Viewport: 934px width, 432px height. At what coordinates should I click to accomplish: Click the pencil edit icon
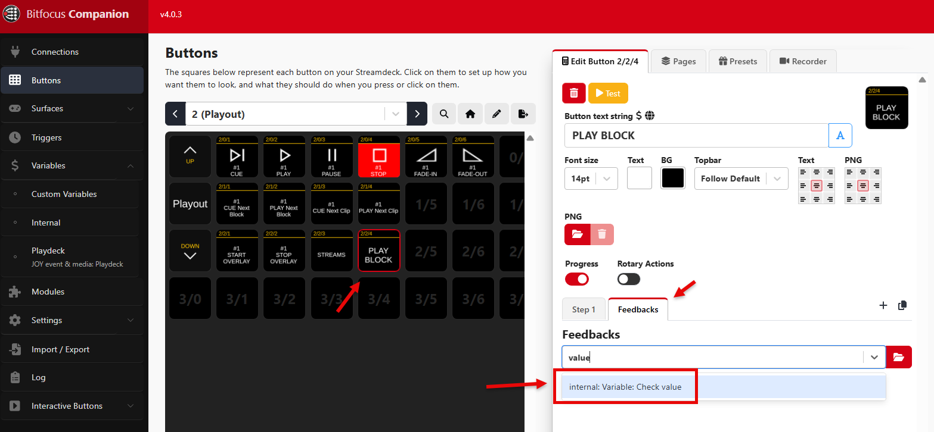[497, 114]
